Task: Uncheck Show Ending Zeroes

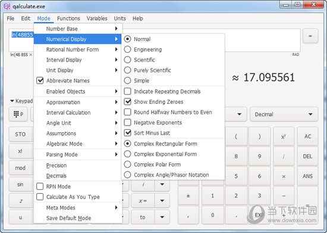Action: pos(173,102)
